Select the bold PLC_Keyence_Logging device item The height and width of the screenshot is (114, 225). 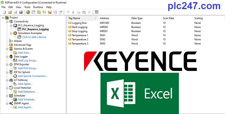point(35,29)
